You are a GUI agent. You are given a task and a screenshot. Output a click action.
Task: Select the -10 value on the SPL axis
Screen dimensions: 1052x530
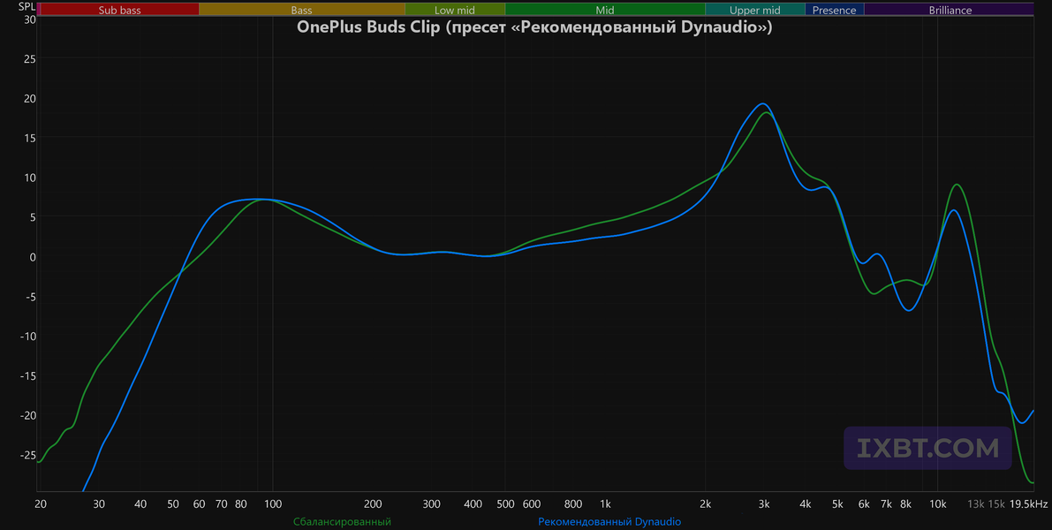pyautogui.click(x=27, y=337)
